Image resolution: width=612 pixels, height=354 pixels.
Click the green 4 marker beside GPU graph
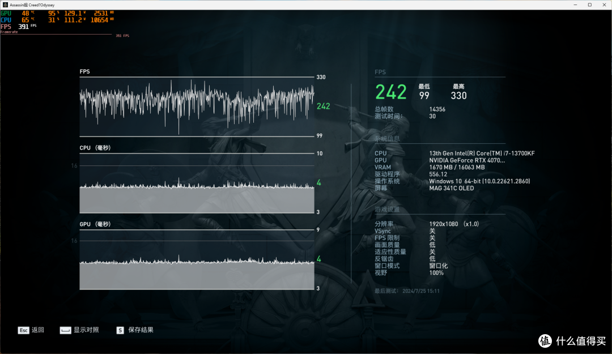pos(319,259)
